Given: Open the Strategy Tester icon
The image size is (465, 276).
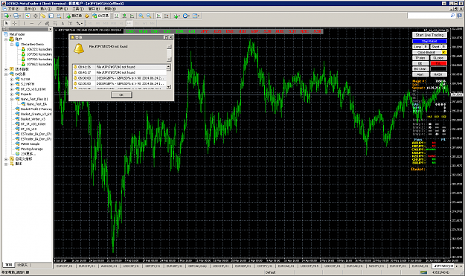Looking at the screenshot, I should click(59, 16).
